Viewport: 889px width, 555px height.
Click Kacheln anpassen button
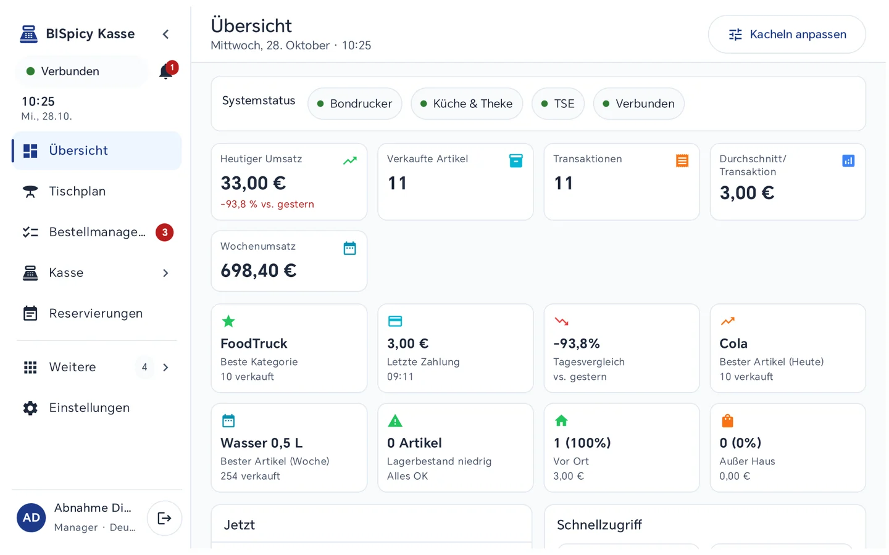tap(787, 35)
